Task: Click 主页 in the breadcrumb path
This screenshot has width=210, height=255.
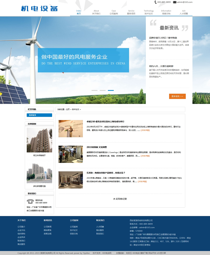Action: click(68, 109)
